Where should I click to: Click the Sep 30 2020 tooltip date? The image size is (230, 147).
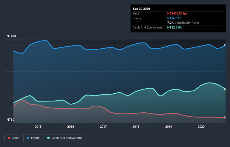141,9
